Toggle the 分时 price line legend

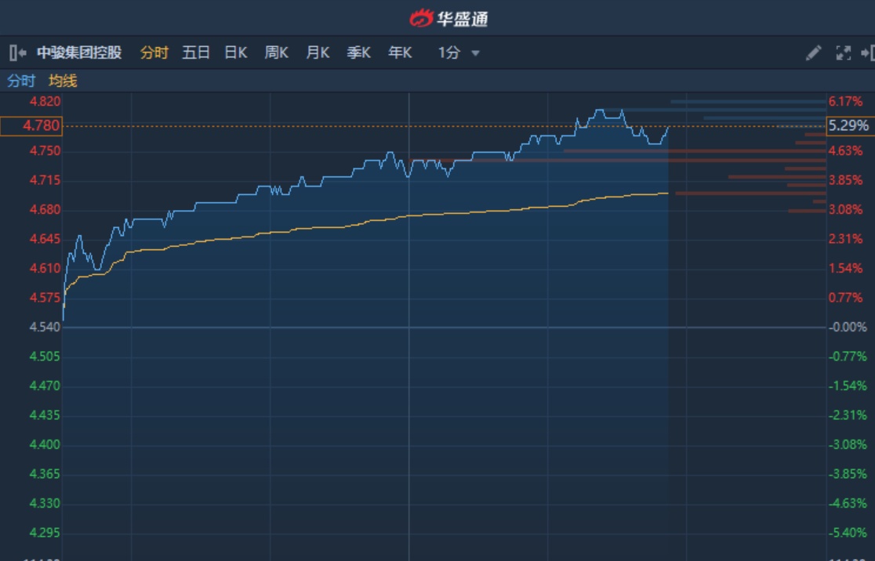(x=21, y=81)
